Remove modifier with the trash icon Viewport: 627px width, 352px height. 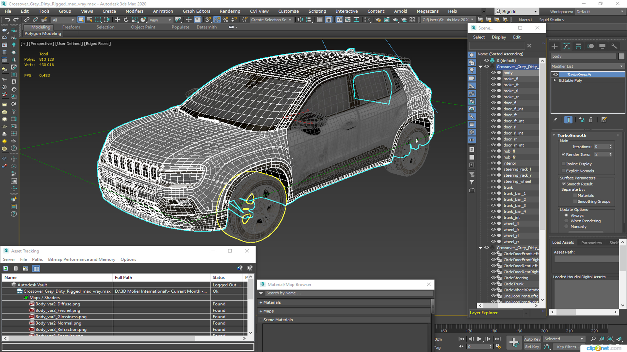click(591, 120)
